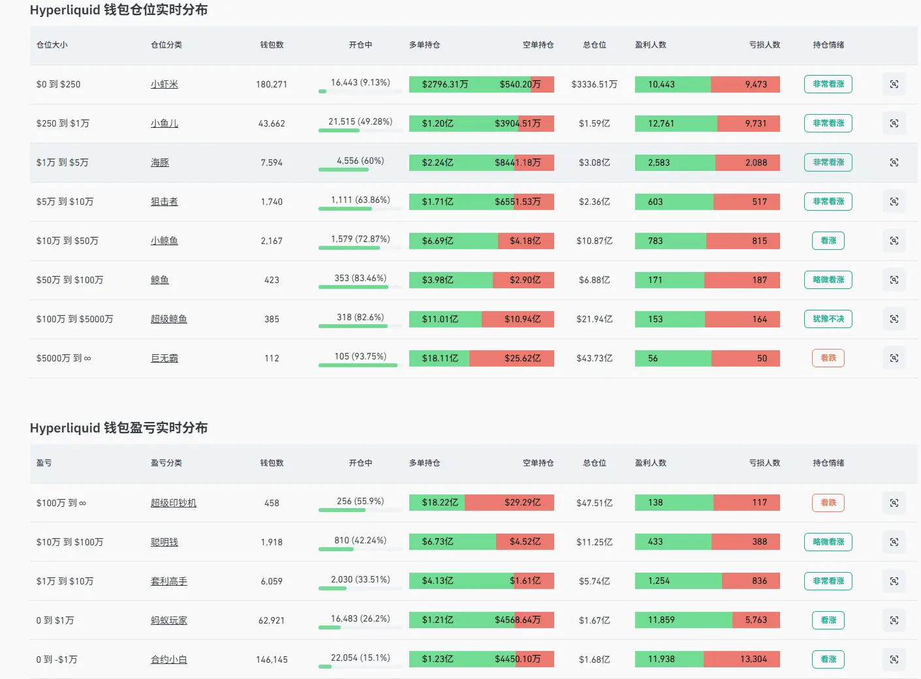The height and width of the screenshot is (679, 921).
Task: Click the detail icon for the 超级鲸鱼 row
Action: tap(894, 319)
